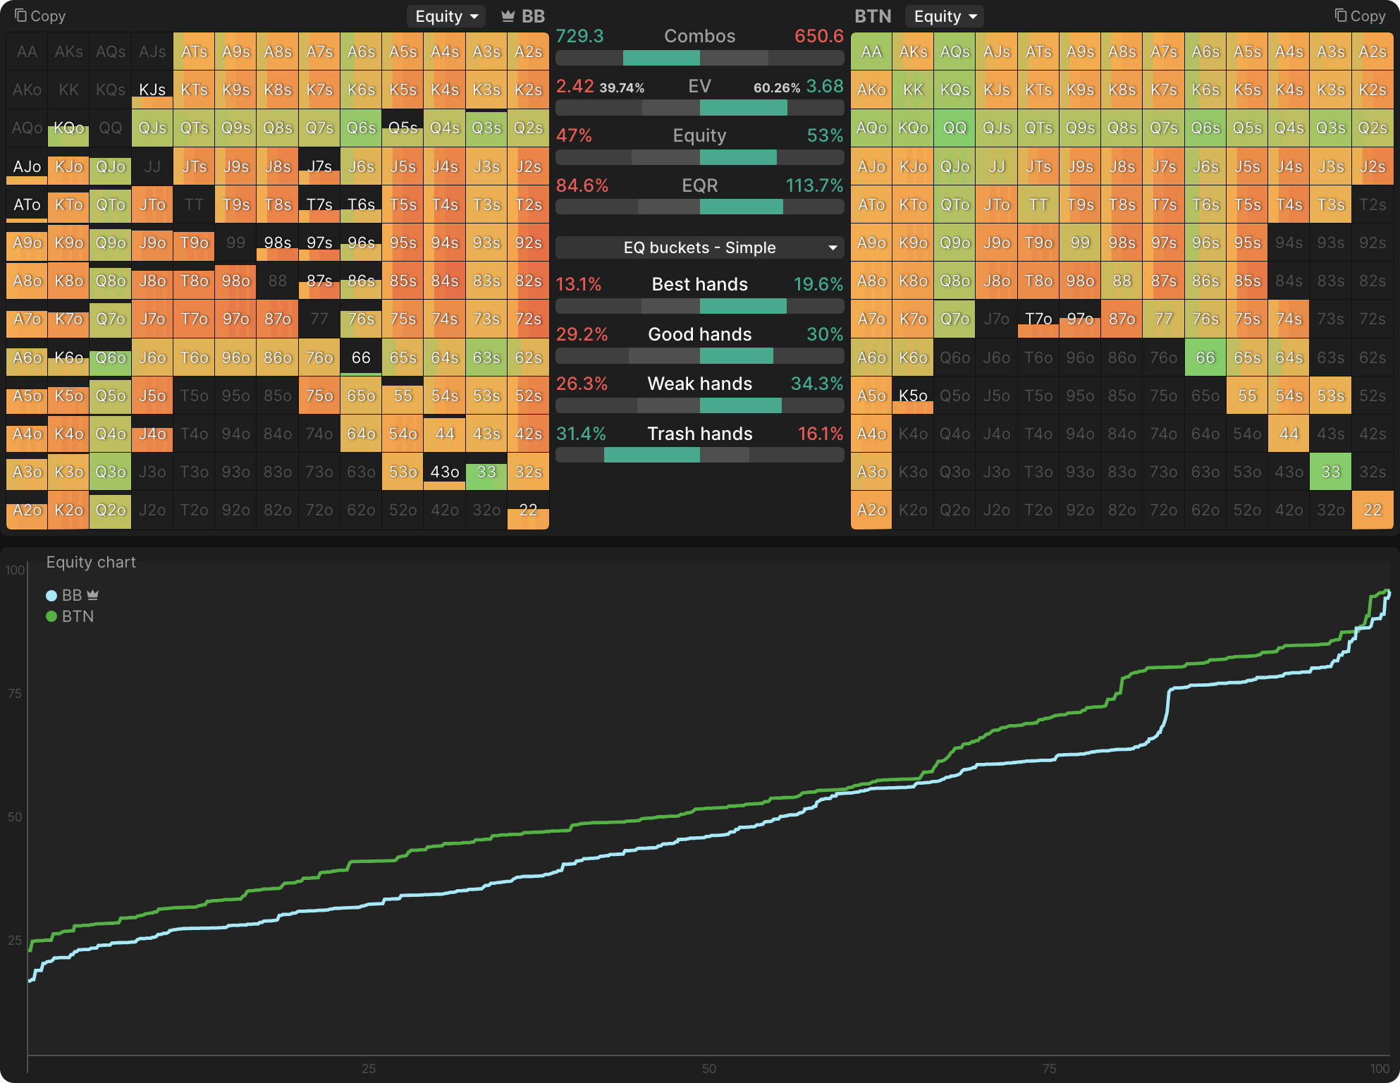
Task: Expand EQ buckets - Simple selector
Action: click(699, 247)
